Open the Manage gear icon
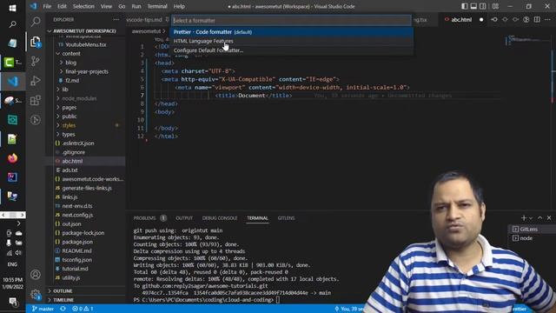The height and width of the screenshot is (313, 556). pyautogui.click(x=35, y=294)
